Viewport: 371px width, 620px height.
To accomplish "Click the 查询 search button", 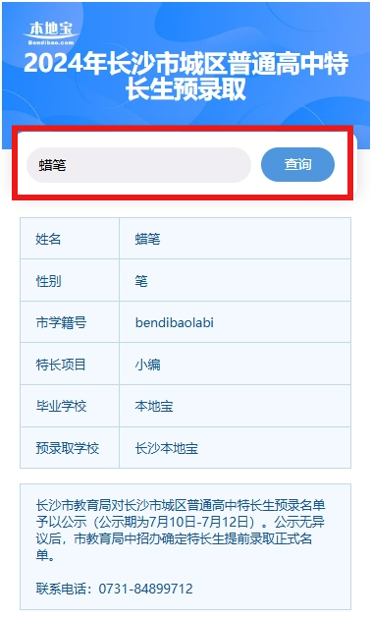I will [x=297, y=164].
